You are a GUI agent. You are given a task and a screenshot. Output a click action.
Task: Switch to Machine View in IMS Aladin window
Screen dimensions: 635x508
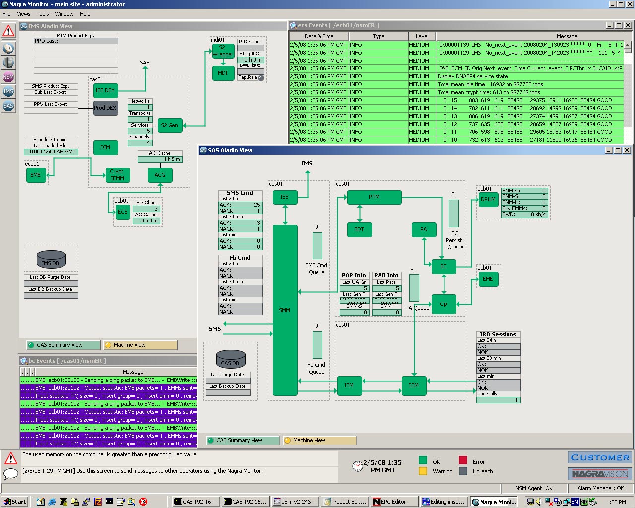(140, 345)
